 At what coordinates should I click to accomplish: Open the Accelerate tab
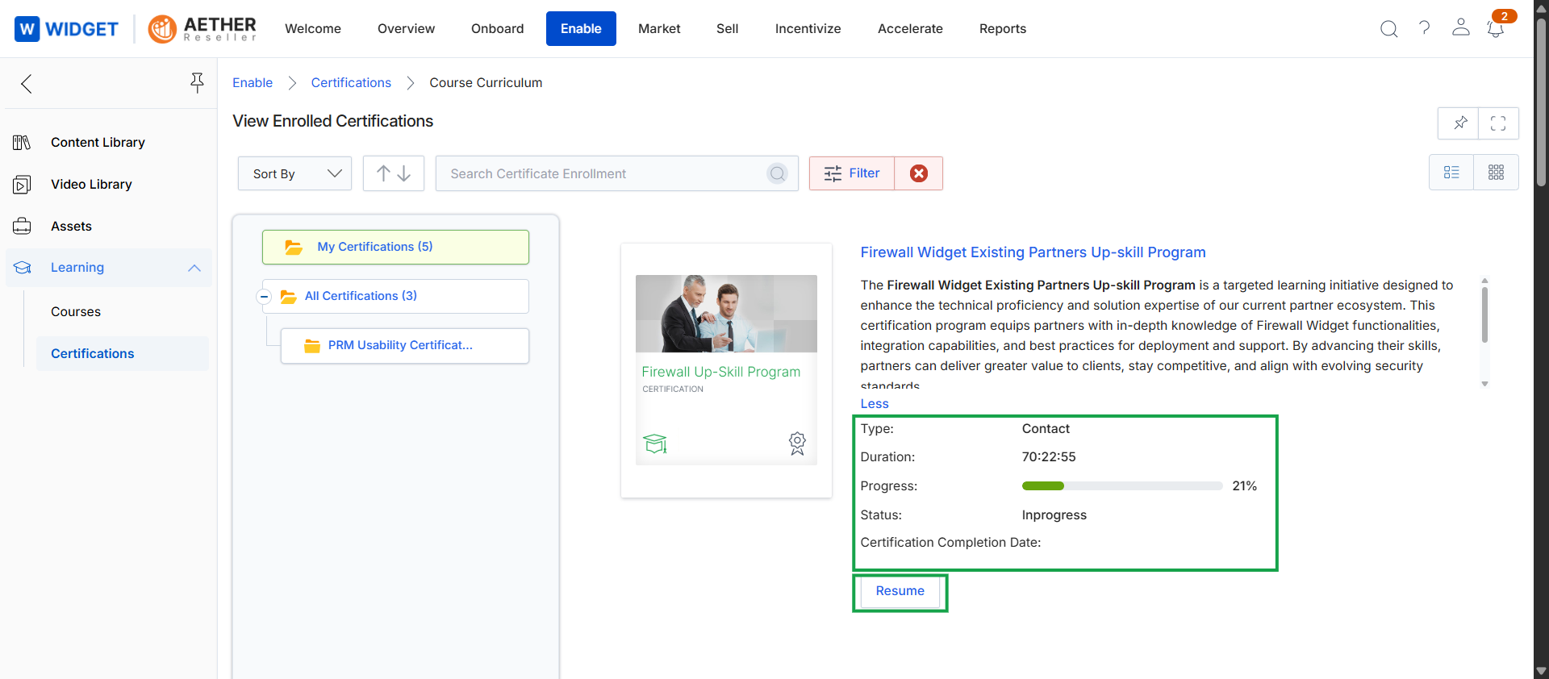click(x=910, y=29)
